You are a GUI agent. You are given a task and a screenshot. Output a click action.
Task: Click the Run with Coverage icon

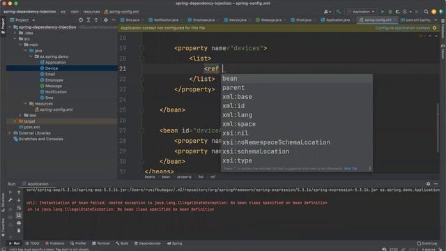[397, 12]
